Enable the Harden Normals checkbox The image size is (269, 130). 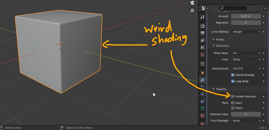233,96
